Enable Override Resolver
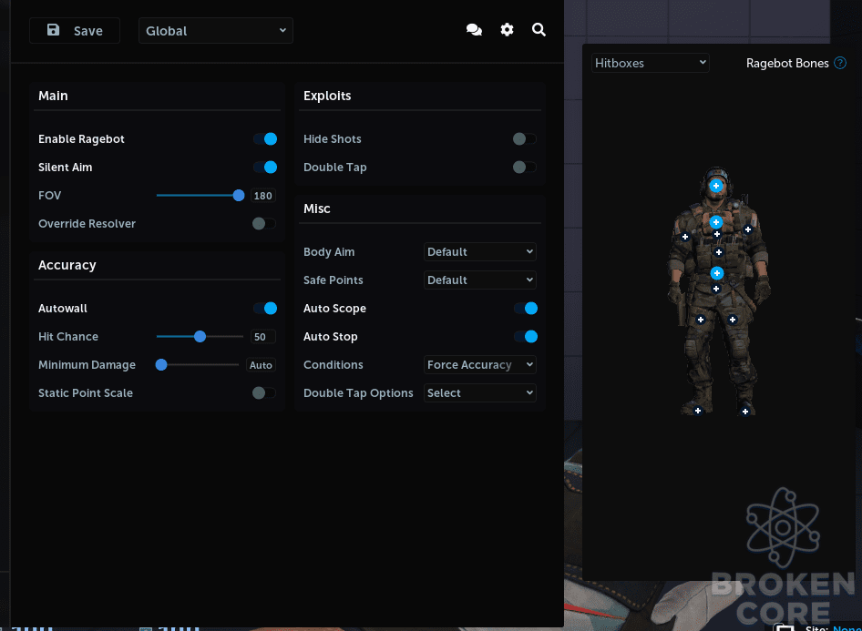This screenshot has width=862, height=631. 264,223
